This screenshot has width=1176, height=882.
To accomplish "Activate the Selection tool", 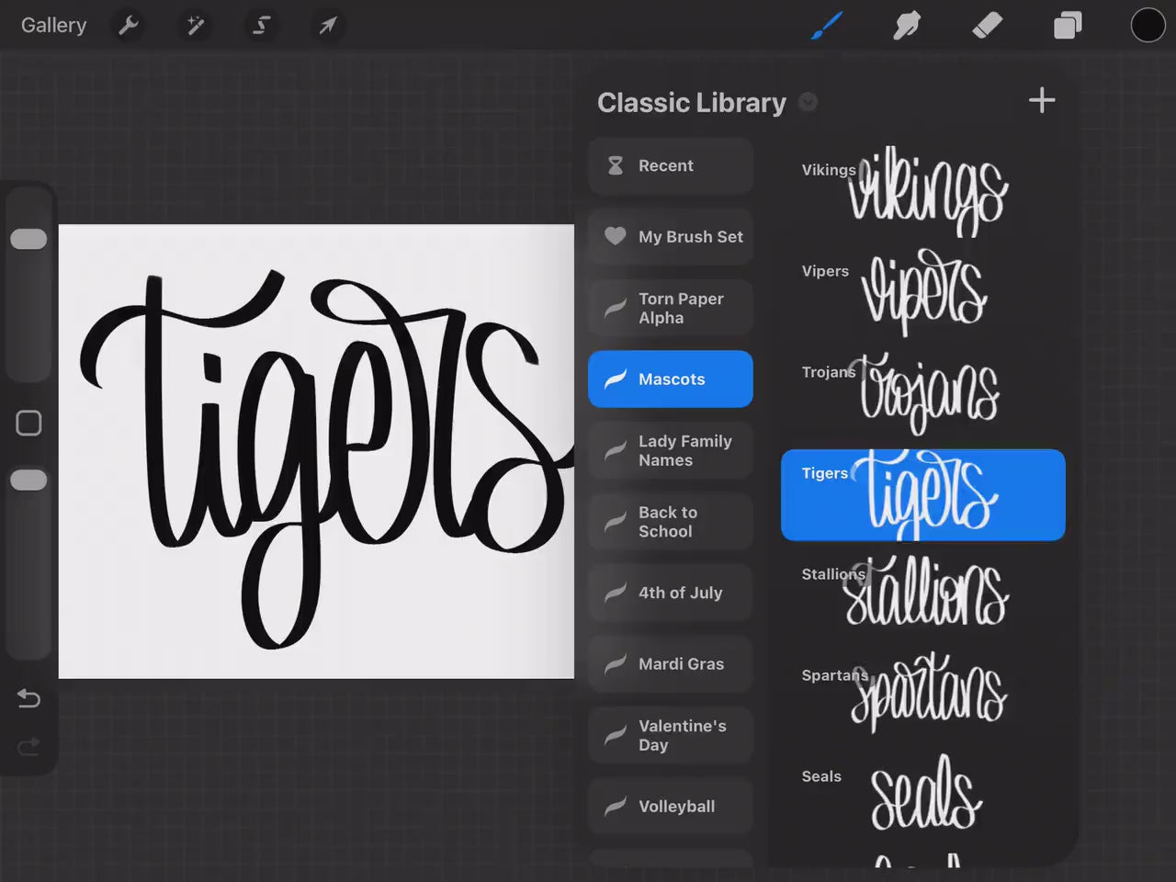I will pos(261,26).
